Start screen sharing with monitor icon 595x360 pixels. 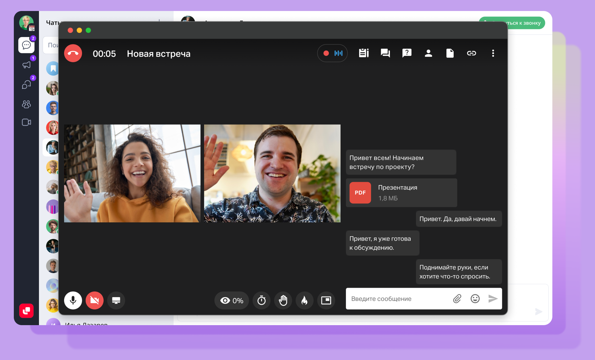click(x=116, y=300)
